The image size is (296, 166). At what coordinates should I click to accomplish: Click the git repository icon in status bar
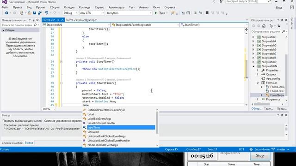pos(251,149)
